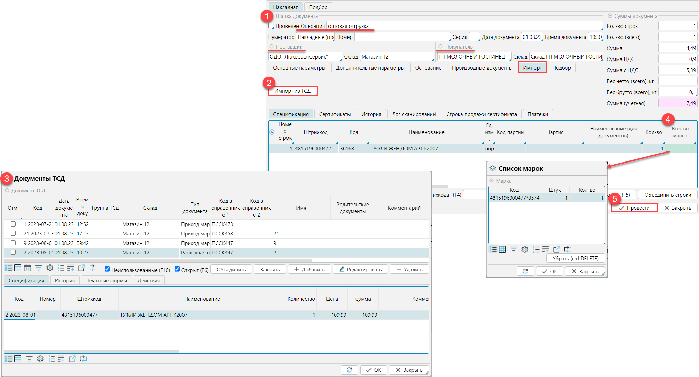Screen dimensions: 699x377
Task: Check the row with time 10:27 in the Отм. column
Action: click(x=13, y=252)
